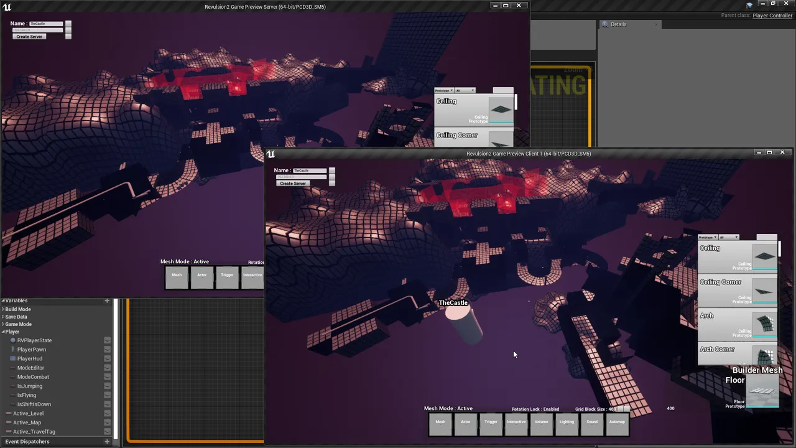Toggle PlayerHud editable eye icon
The image size is (796, 448).
pos(108,358)
